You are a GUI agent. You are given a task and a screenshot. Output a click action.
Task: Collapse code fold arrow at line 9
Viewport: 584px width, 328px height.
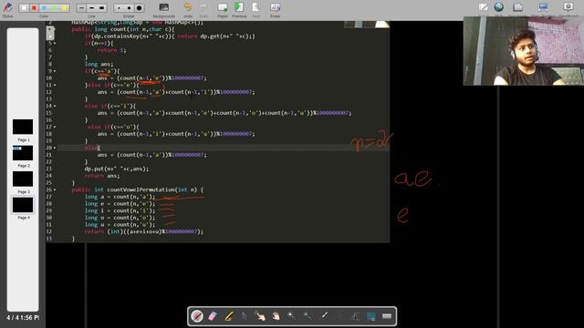[55, 71]
